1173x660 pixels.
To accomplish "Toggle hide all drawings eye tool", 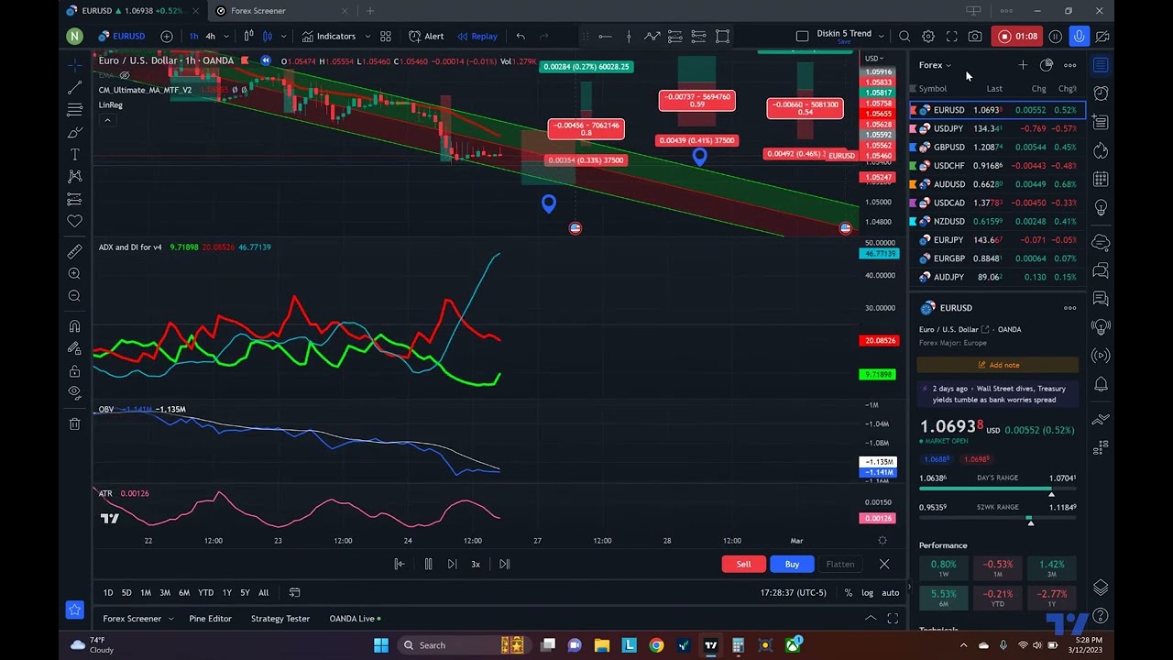I will (75, 392).
